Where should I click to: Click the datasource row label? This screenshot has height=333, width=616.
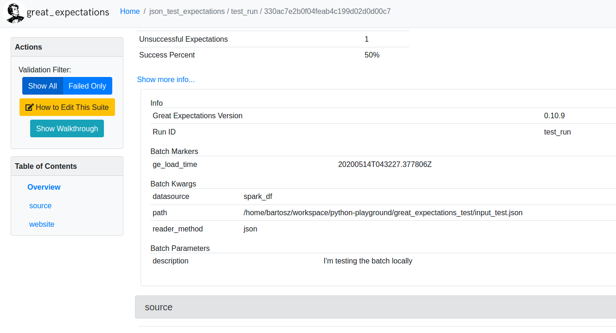pyautogui.click(x=171, y=196)
